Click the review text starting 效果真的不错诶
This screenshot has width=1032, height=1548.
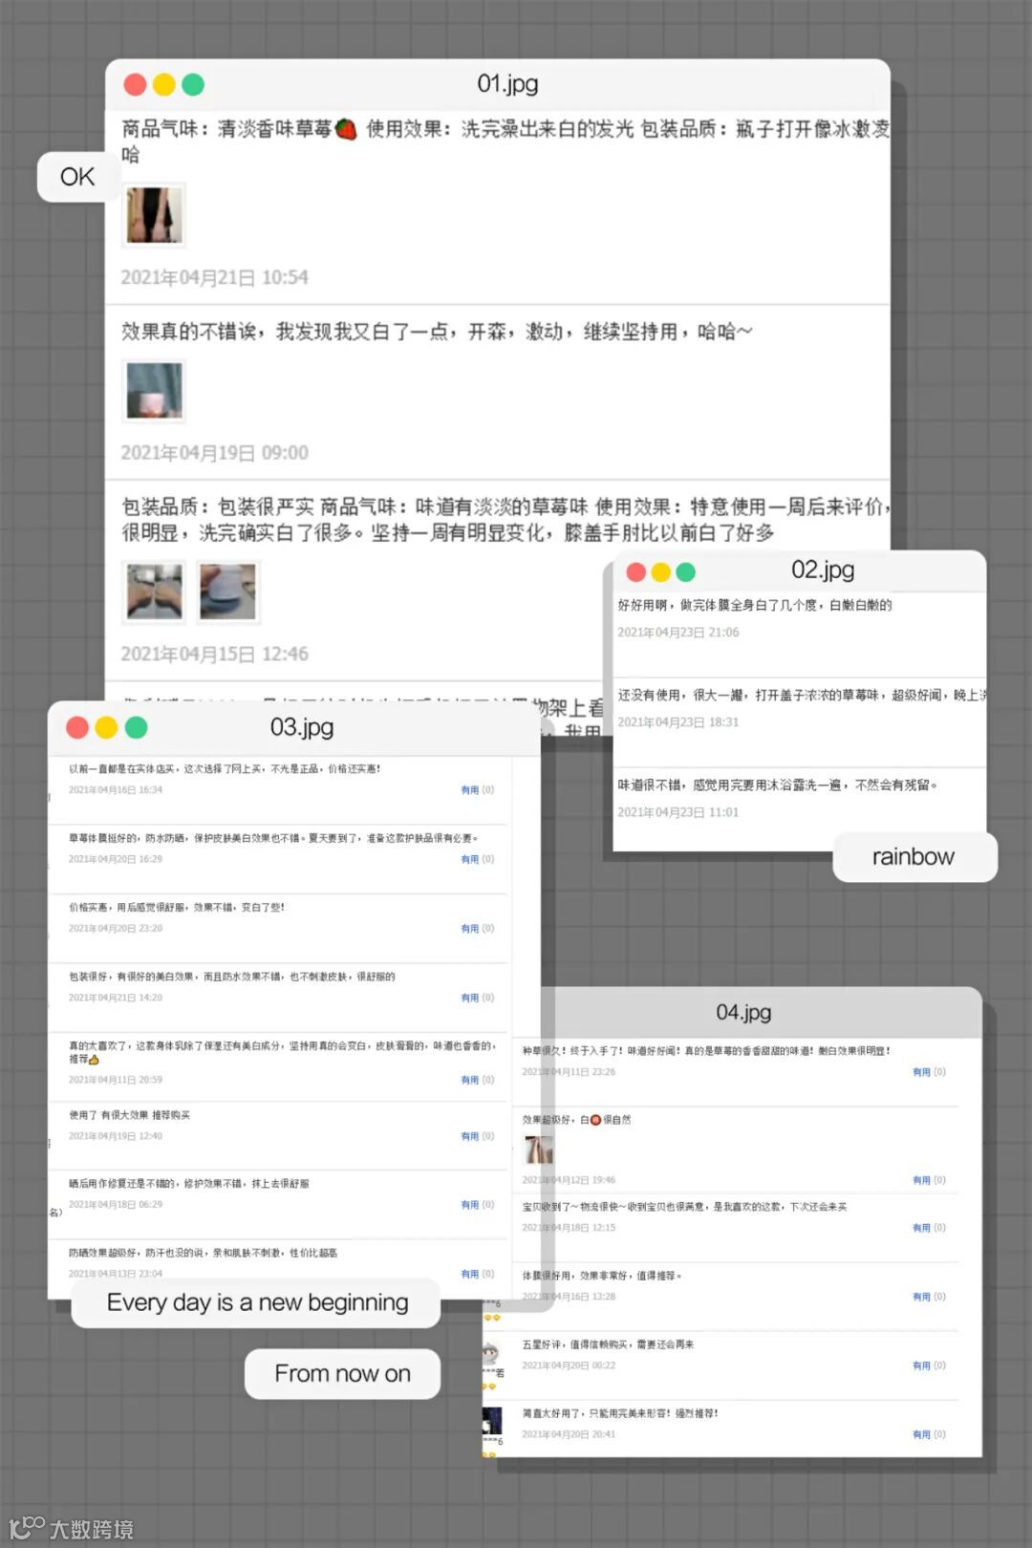click(437, 332)
